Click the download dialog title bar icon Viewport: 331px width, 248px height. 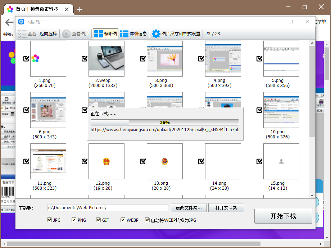21,22
